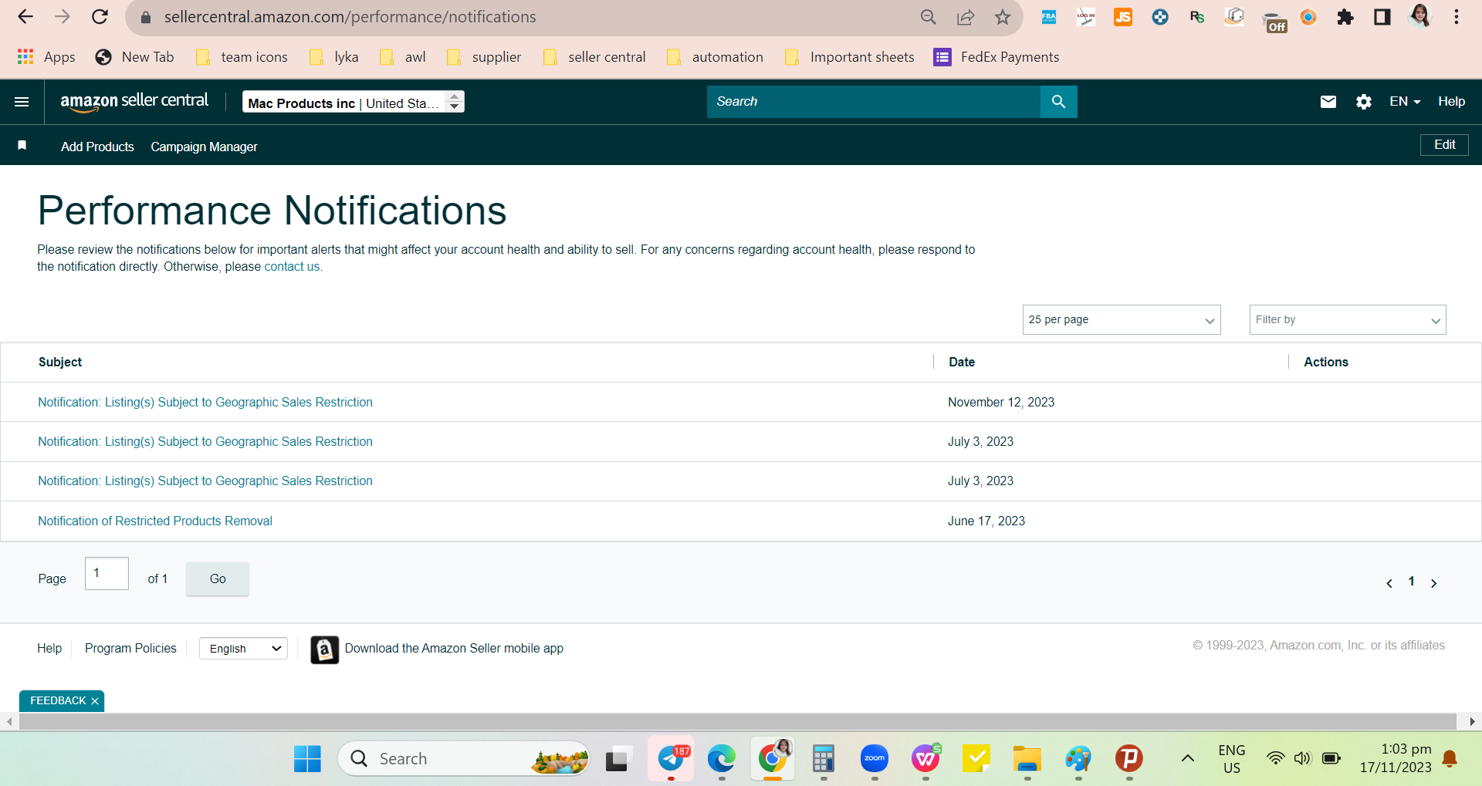The width and height of the screenshot is (1482, 786).
Task: Open the automation bookmark folder
Action: click(715, 57)
